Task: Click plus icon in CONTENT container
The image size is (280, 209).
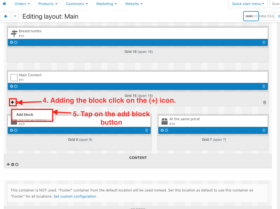Action: point(8,164)
